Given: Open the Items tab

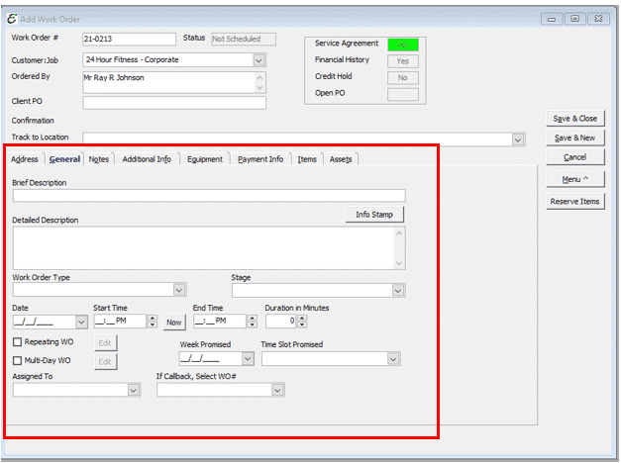Looking at the screenshot, I should pos(307,159).
